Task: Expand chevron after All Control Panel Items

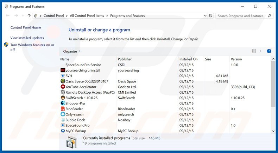Action: pos(107,16)
